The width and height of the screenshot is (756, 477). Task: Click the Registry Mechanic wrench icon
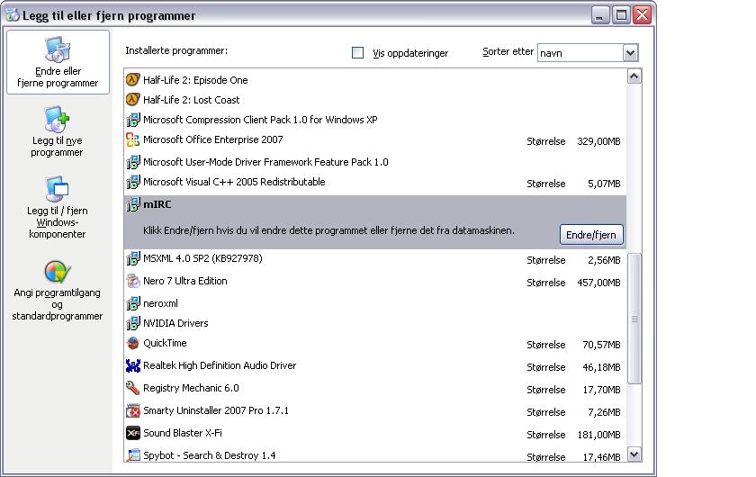coord(132,388)
